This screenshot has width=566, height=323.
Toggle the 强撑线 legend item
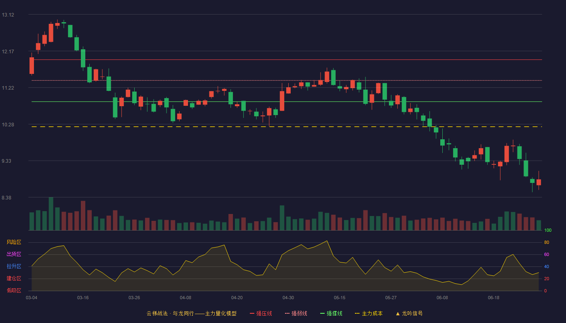(x=331, y=313)
